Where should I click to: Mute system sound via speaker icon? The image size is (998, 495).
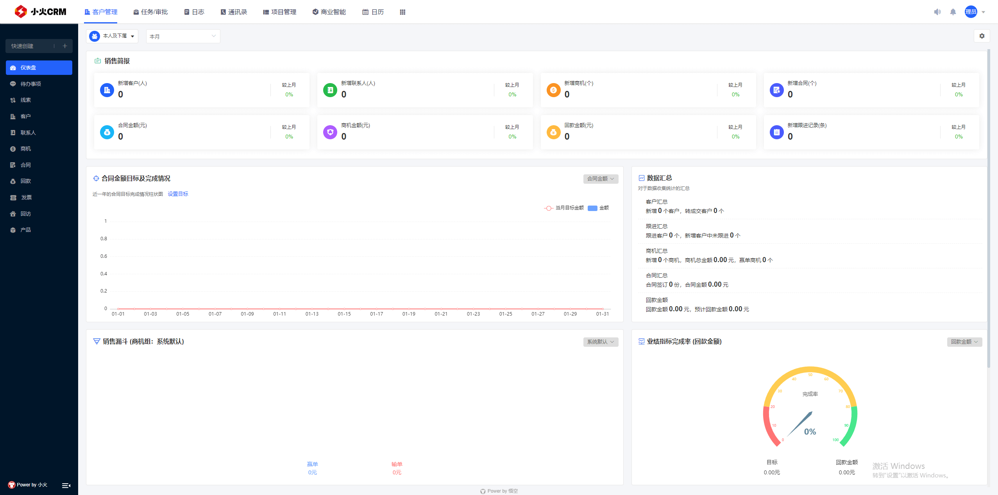click(937, 12)
